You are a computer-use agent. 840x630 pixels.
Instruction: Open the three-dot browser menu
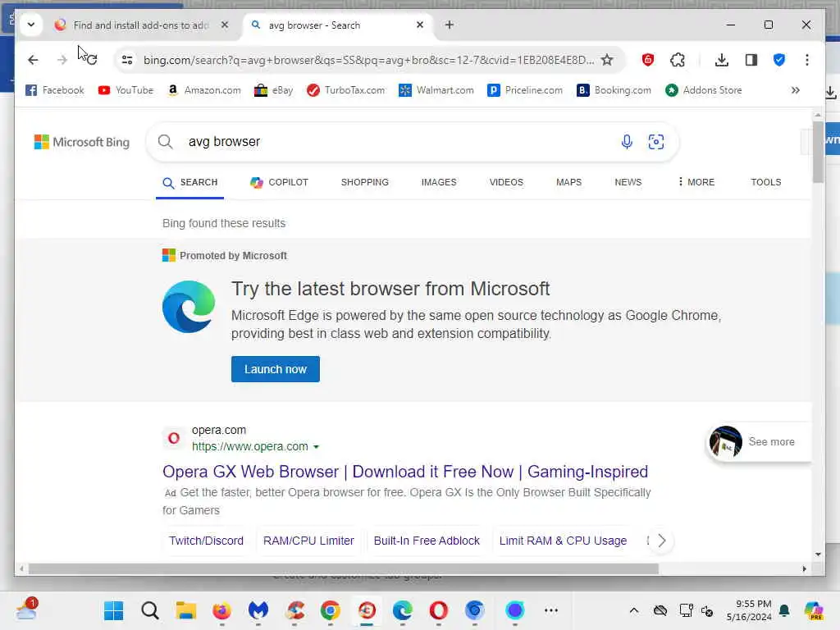807,60
